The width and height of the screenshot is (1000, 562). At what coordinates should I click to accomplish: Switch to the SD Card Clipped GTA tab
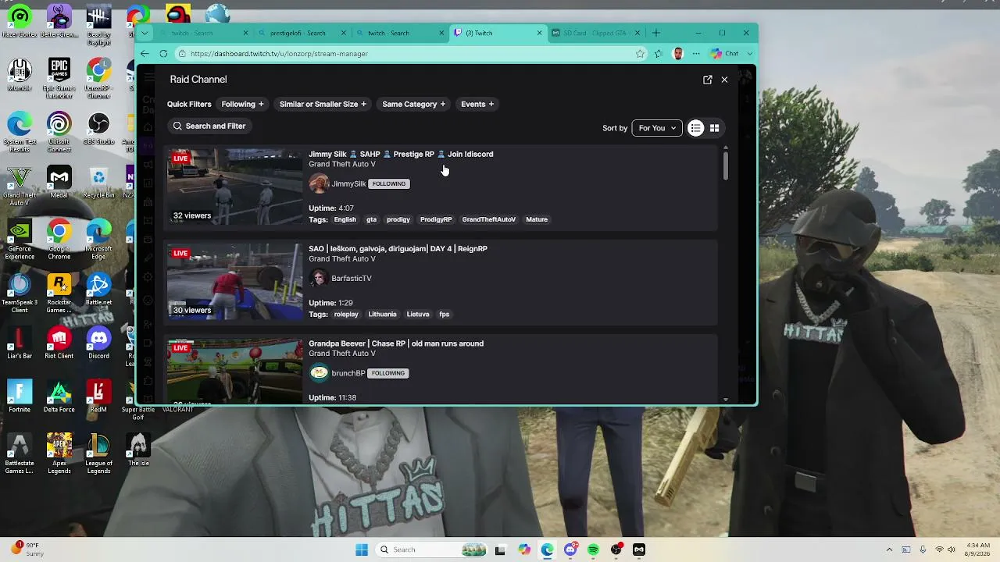[x=595, y=33]
